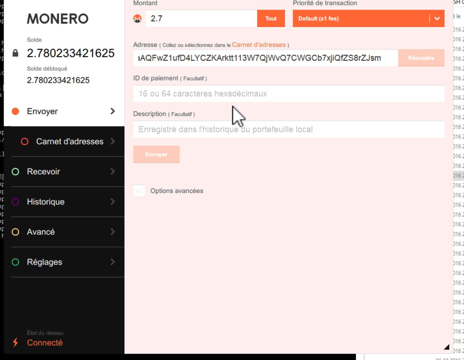Viewport: 464px width, 360px height.
Task: Click inside the ID de paiement input field
Action: 288,93
